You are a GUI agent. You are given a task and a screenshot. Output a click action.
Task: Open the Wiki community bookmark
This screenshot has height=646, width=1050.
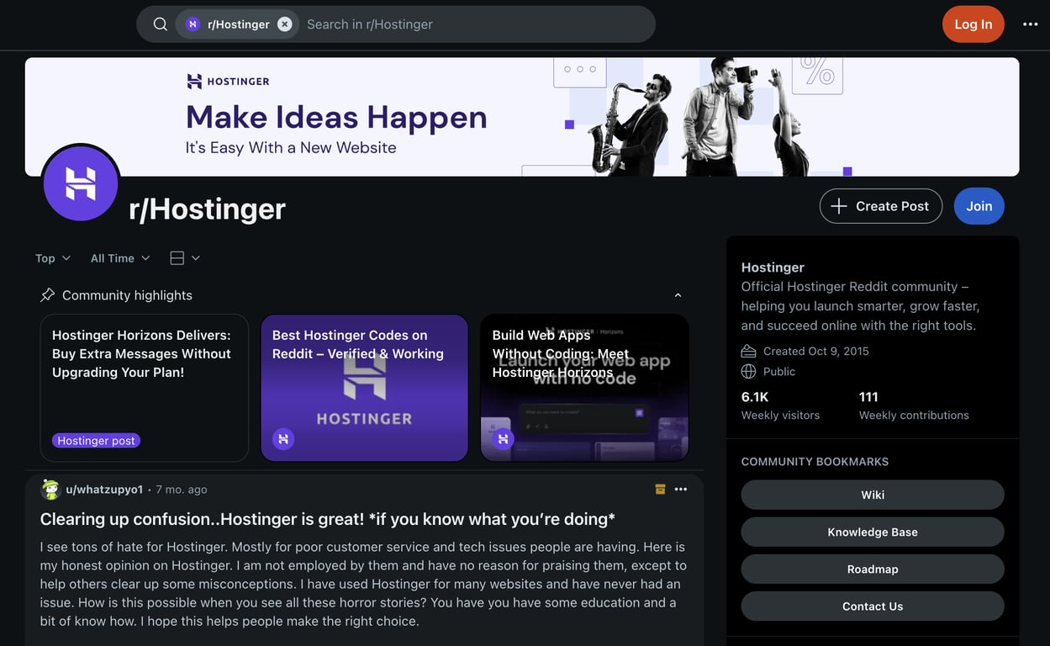(872, 495)
